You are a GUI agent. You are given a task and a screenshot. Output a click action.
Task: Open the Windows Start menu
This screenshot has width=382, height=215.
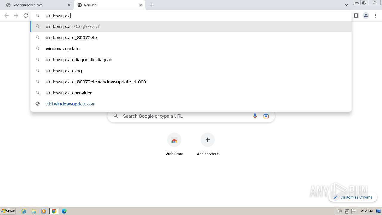(8, 211)
